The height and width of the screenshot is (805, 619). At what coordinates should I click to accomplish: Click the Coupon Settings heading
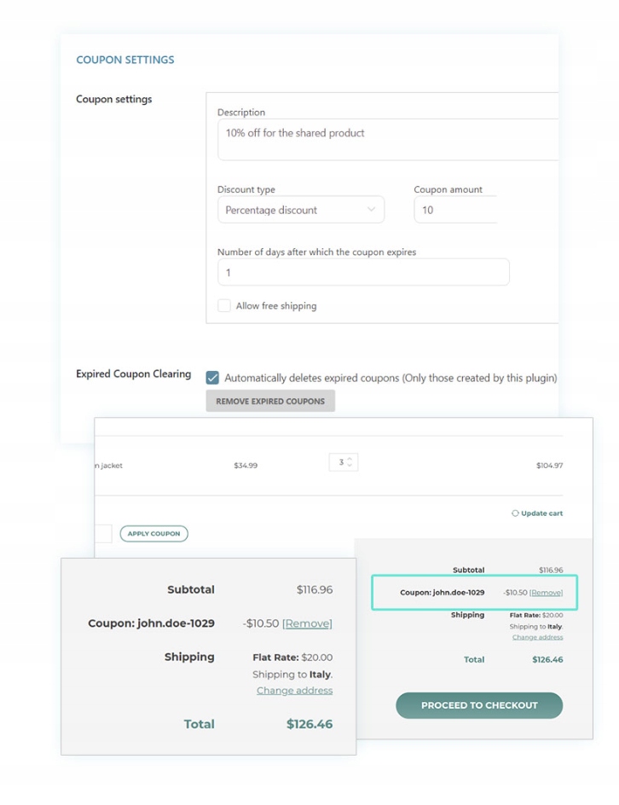[124, 60]
